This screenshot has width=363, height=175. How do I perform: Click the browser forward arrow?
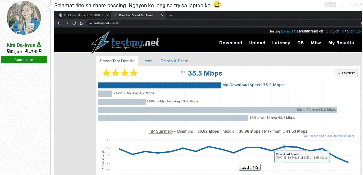click(67, 23)
